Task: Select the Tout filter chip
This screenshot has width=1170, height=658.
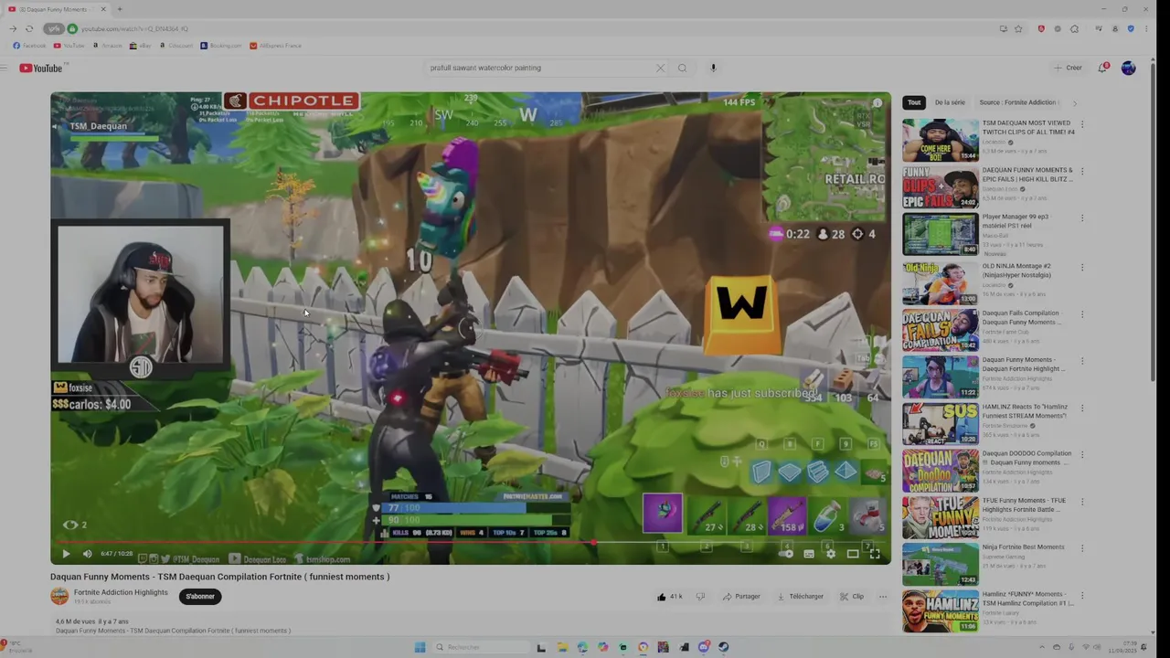Action: [914, 102]
